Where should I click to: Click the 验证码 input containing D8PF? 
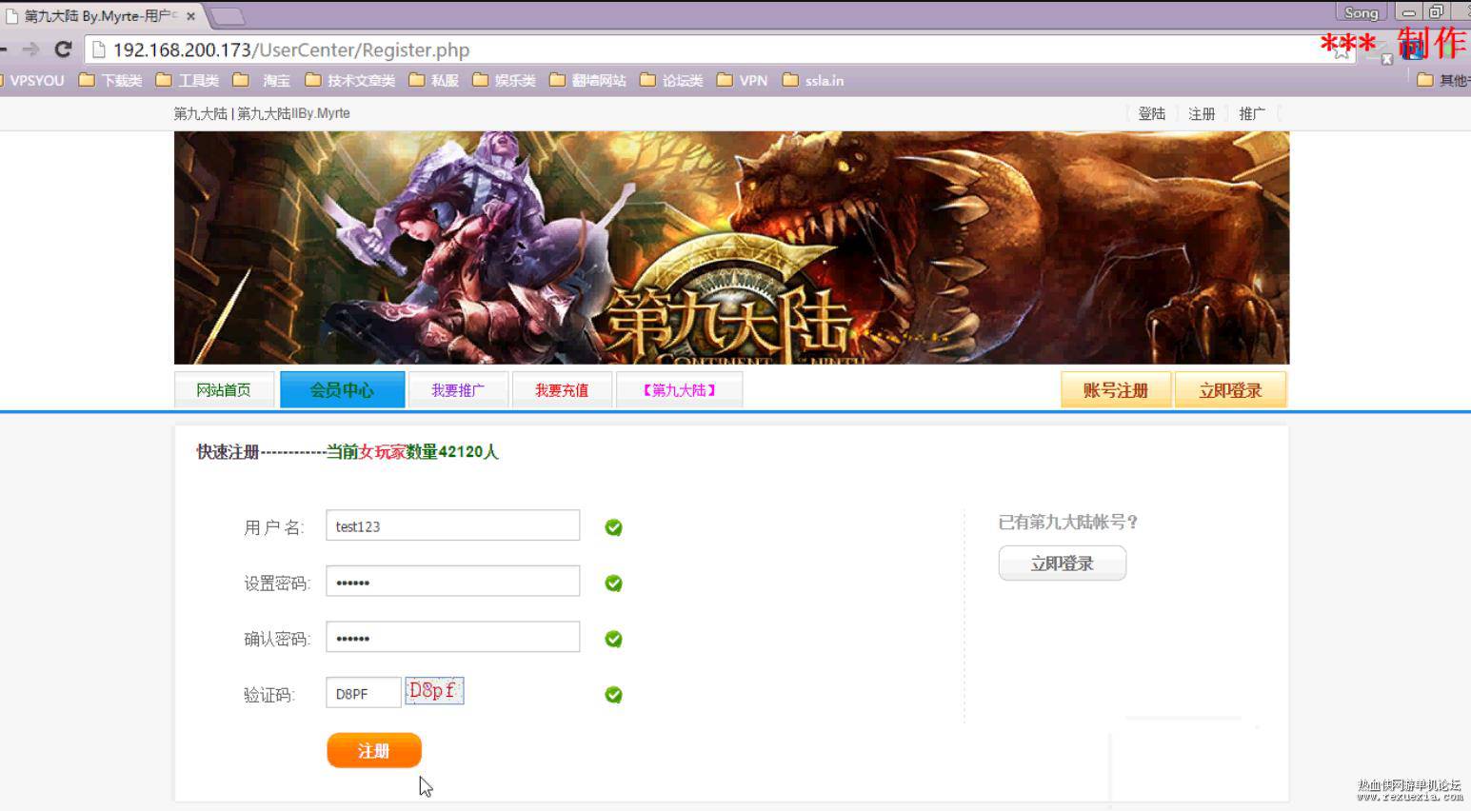tap(364, 693)
